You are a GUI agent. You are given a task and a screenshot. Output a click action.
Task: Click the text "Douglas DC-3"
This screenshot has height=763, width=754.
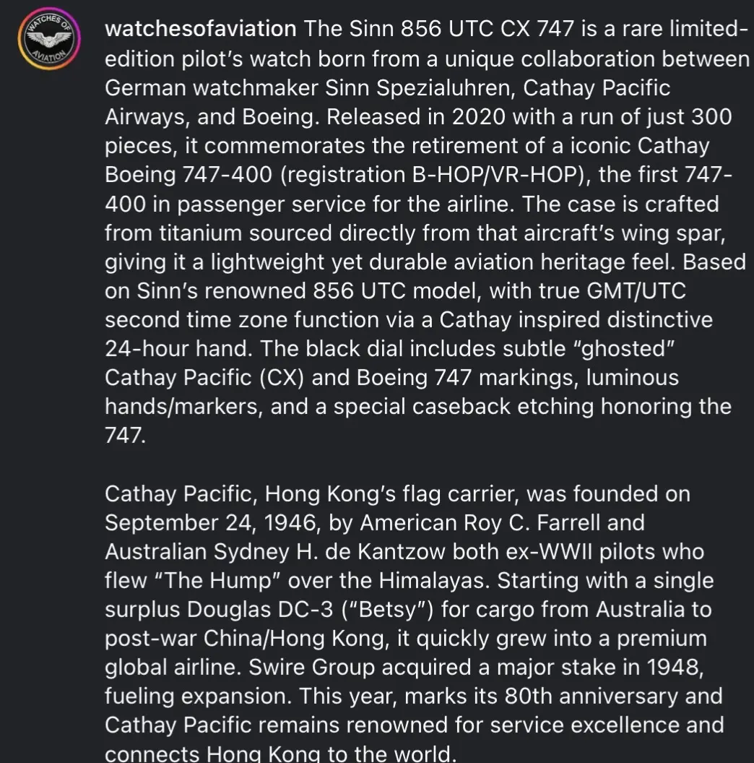pyautogui.click(x=260, y=610)
